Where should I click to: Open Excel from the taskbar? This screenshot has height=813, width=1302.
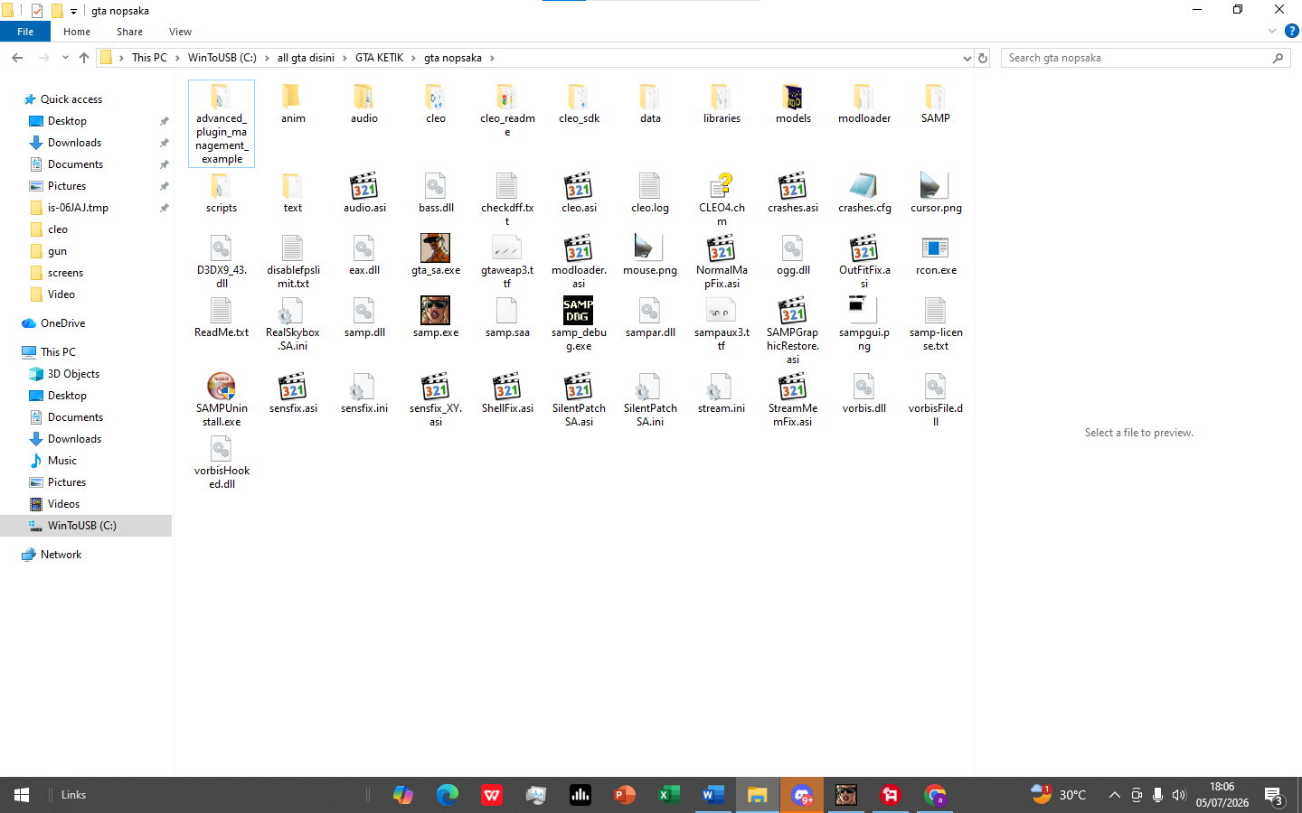[x=669, y=795]
